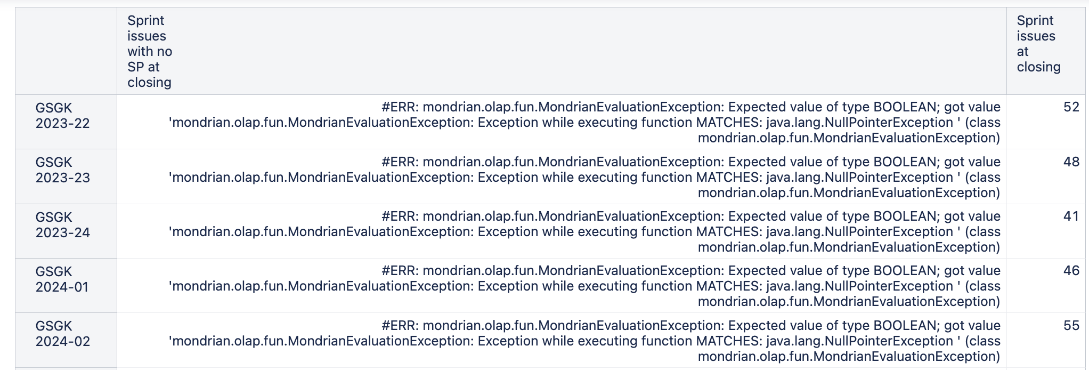Click the value 41 for GSGK 2023-24

click(1071, 216)
